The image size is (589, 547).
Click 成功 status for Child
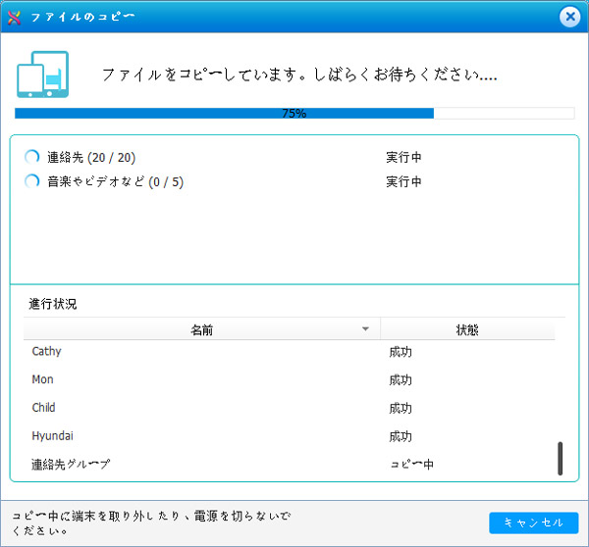coord(401,408)
